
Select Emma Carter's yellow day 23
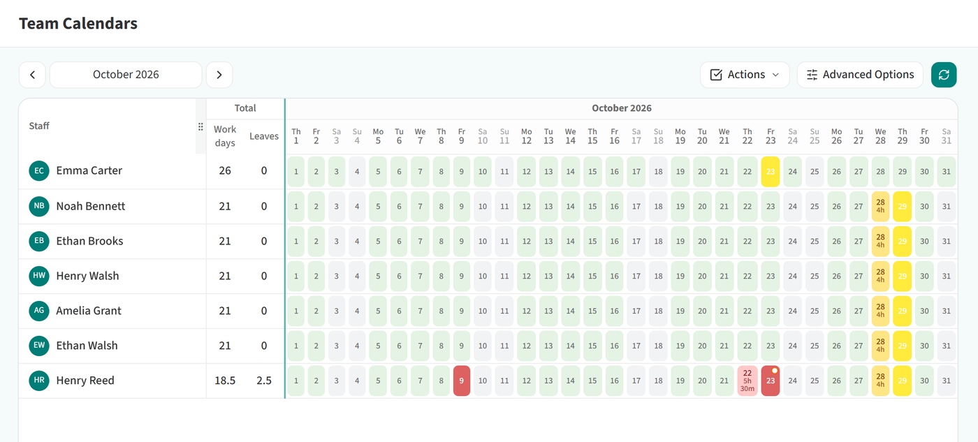771,171
